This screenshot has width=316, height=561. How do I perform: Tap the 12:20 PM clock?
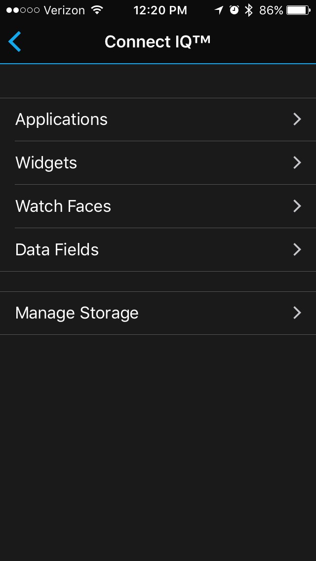click(160, 10)
